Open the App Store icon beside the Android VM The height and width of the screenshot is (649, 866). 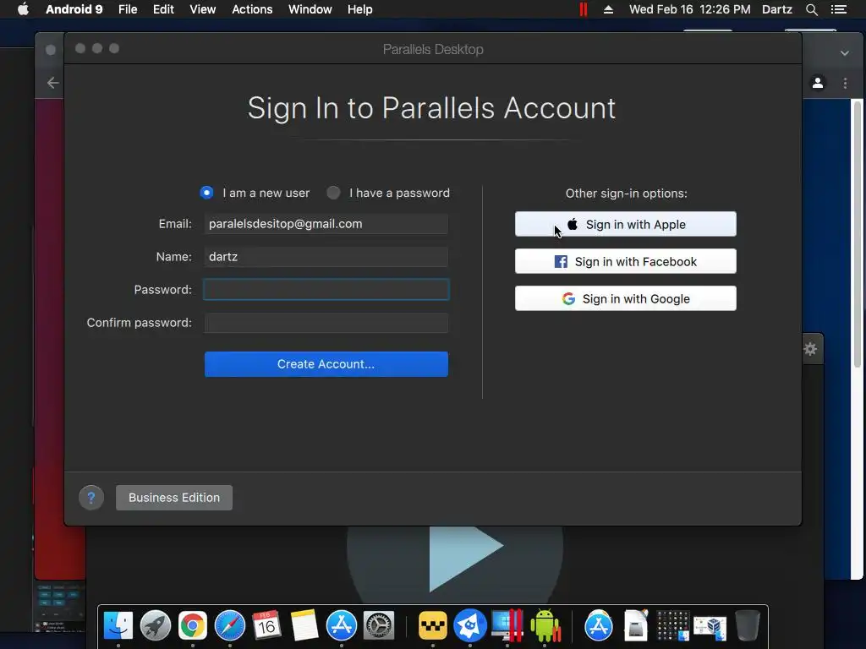pos(599,626)
